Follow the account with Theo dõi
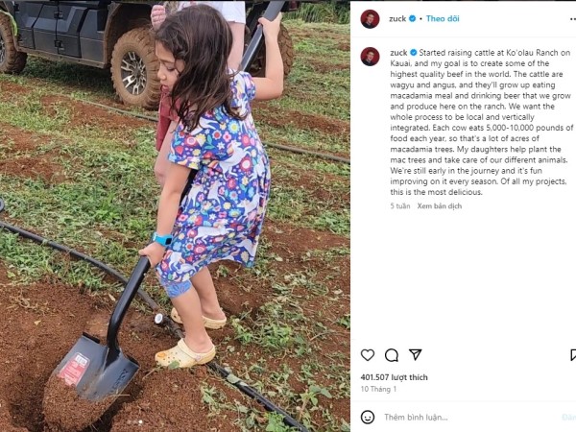576x432 pixels. (443, 18)
